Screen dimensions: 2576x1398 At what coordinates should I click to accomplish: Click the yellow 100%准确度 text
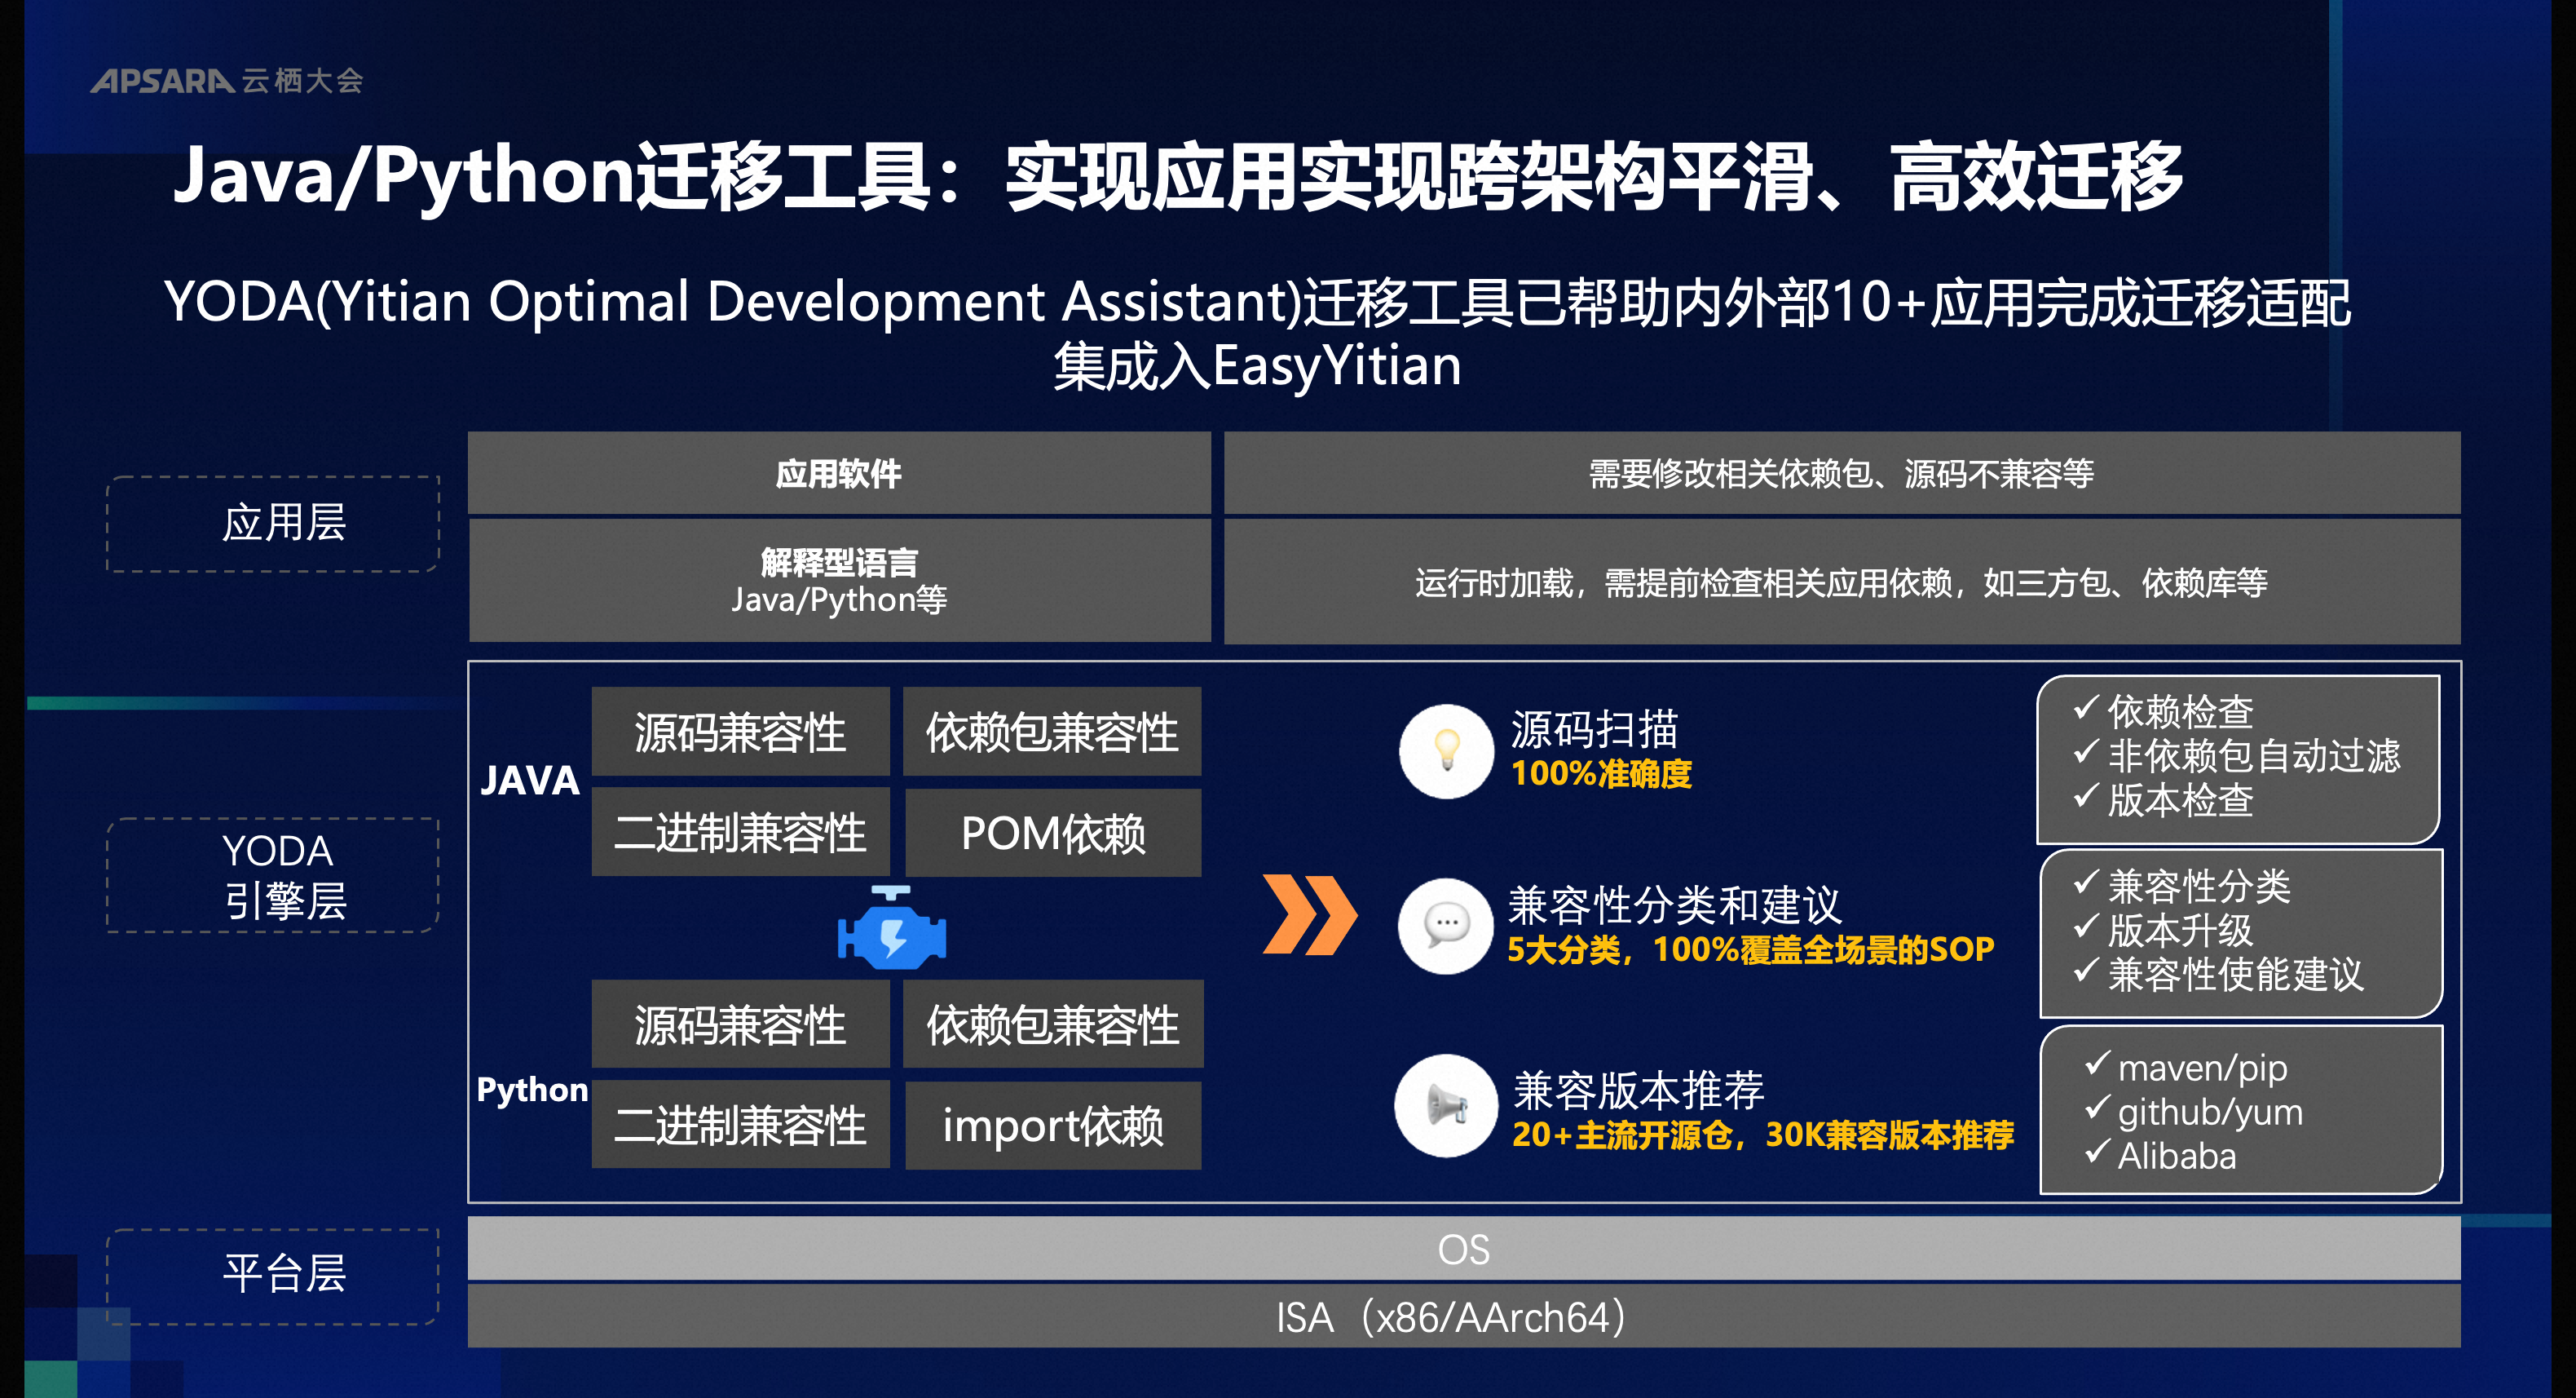[x=1601, y=773]
